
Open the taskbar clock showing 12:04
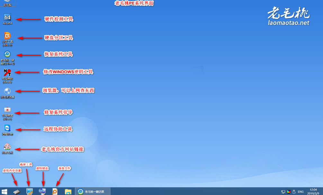(x=313, y=191)
